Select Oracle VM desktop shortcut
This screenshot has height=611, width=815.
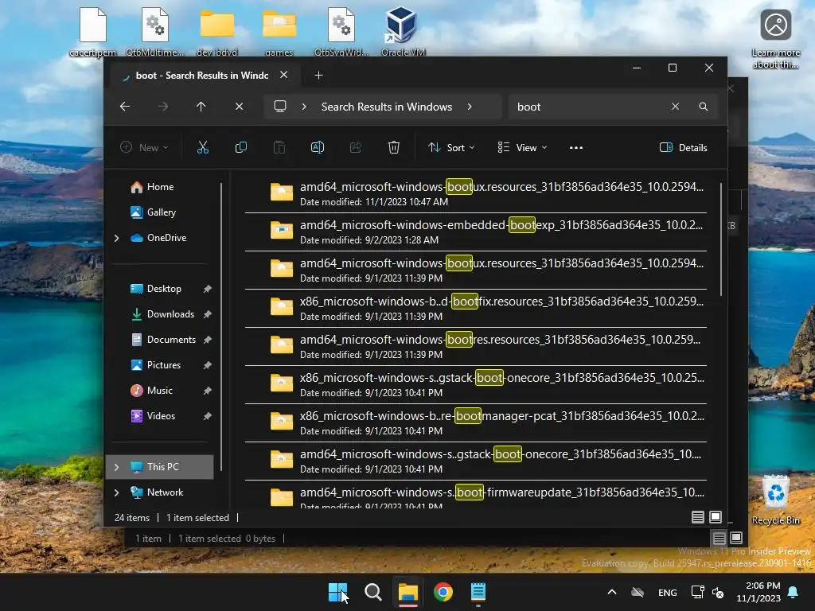[x=401, y=31]
